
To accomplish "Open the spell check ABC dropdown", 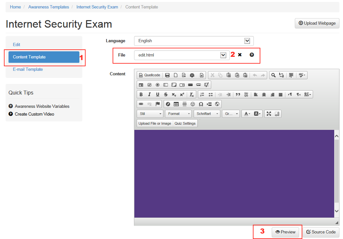I will [302, 75].
